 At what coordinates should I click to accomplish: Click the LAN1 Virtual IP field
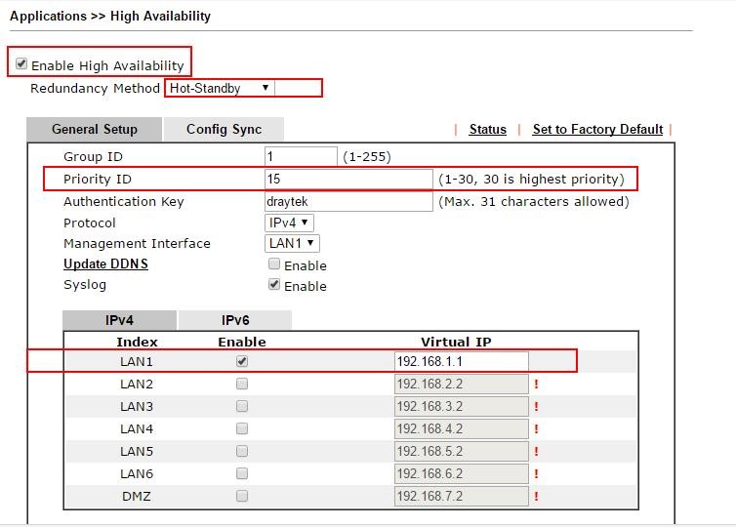click(461, 361)
